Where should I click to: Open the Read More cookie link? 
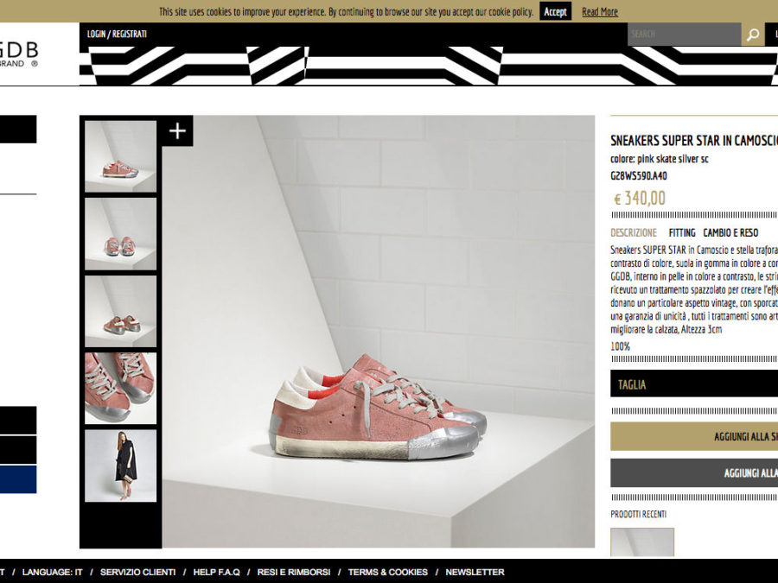[x=599, y=11]
